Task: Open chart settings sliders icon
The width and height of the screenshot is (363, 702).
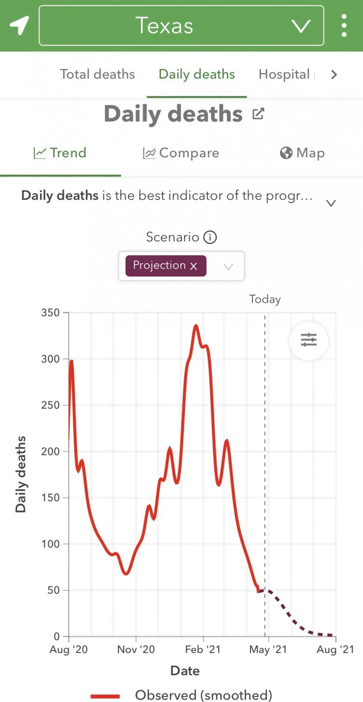Action: [309, 340]
